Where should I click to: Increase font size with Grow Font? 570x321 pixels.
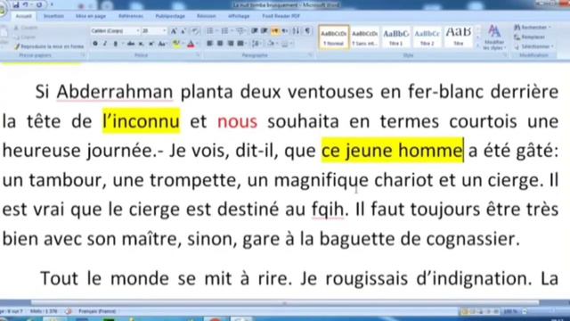coord(174,31)
